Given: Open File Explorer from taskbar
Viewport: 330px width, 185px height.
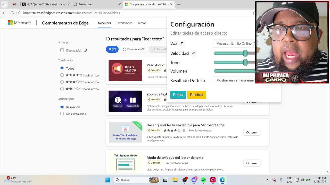Looking at the screenshot, I should [175, 180].
